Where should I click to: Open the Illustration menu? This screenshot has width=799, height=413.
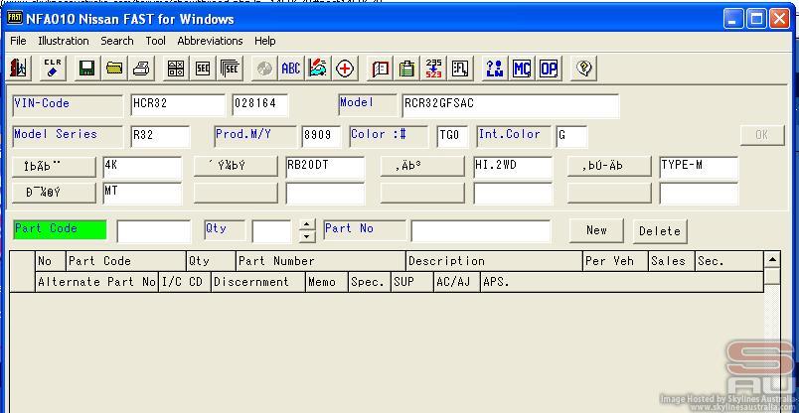coord(64,41)
